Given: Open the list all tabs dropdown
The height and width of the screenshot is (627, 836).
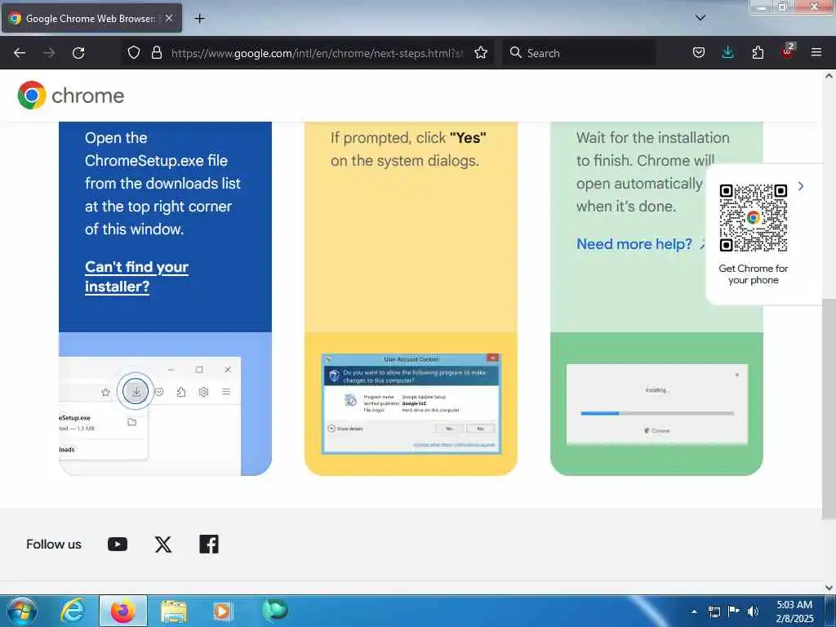Looking at the screenshot, I should [x=700, y=18].
